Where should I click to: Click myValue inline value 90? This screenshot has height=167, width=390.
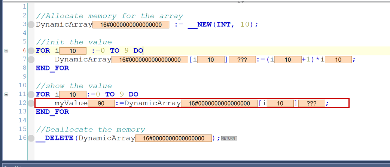(101, 103)
